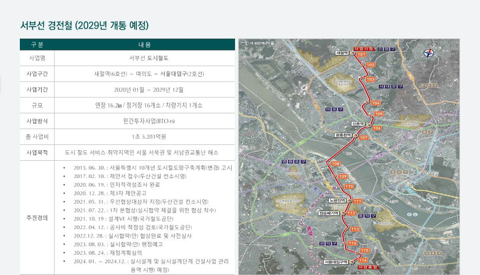Click the 새절역 station label

(342, 52)
